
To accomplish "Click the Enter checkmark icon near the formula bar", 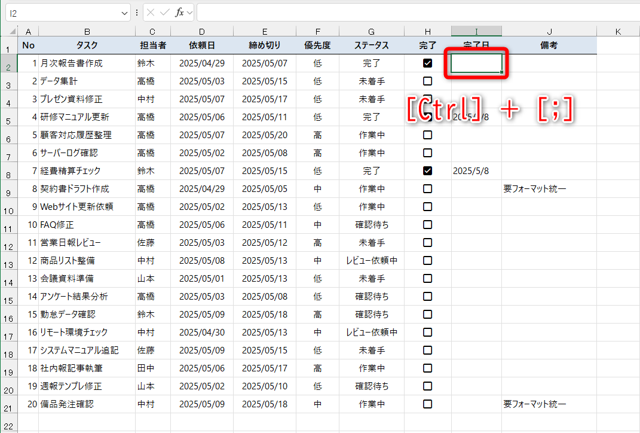I will click(165, 12).
